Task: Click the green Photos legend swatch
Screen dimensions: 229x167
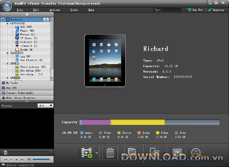Action: [119, 133]
